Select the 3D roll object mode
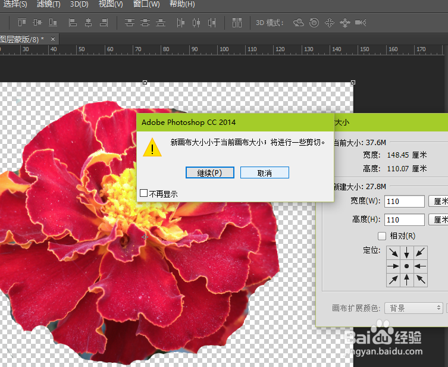The width and height of the screenshot is (448, 367). (314, 22)
